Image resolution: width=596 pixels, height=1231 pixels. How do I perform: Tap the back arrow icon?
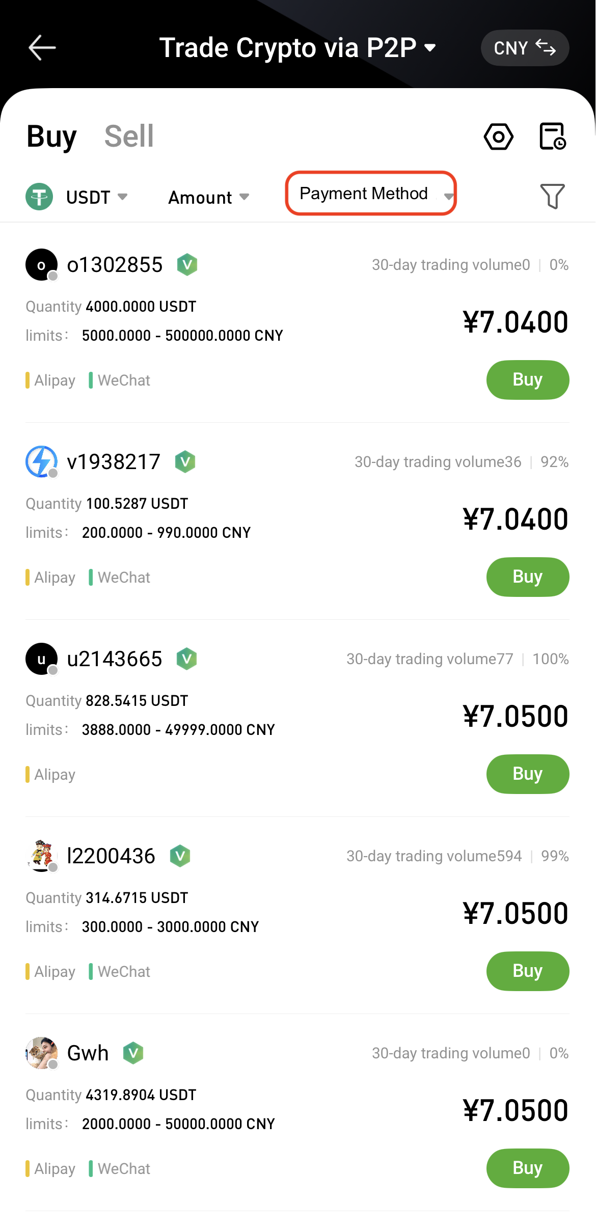click(42, 48)
